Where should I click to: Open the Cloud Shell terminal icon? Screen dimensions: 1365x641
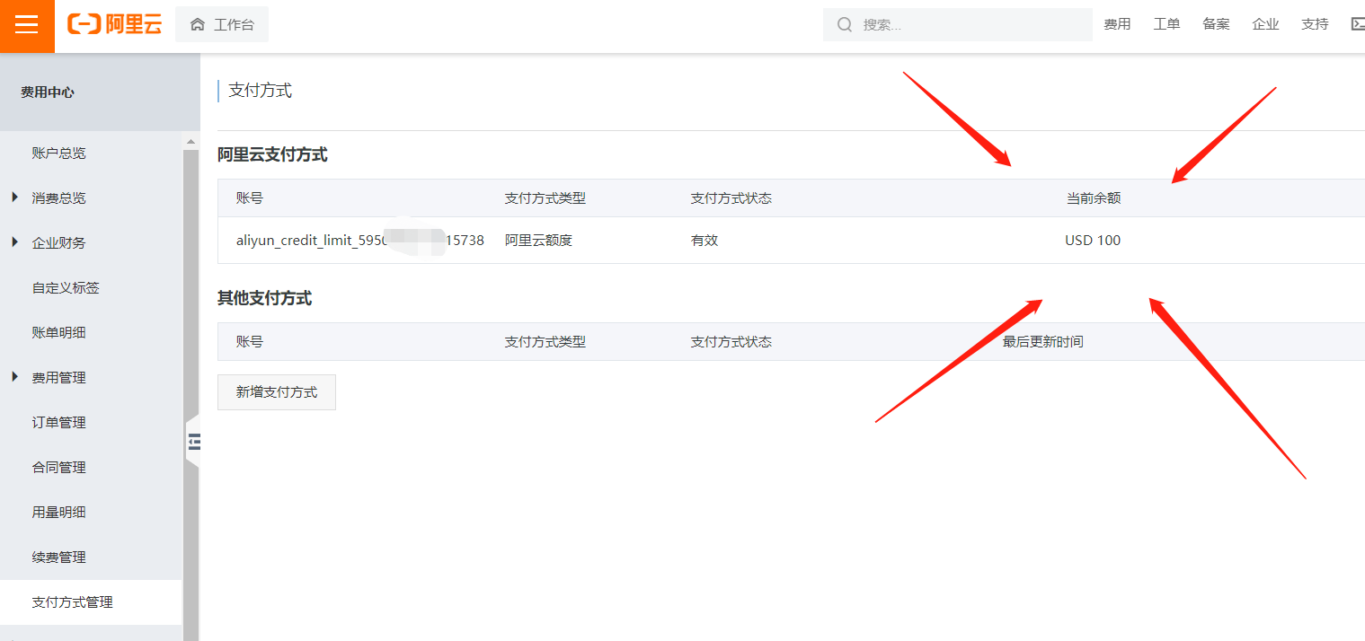pos(1358,25)
